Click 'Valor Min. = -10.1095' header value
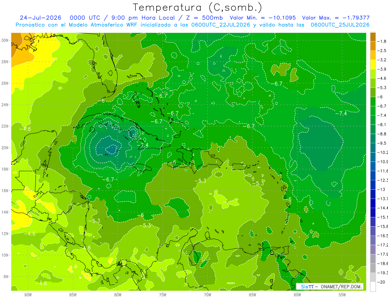This screenshot has width=388, height=299. click(x=263, y=18)
